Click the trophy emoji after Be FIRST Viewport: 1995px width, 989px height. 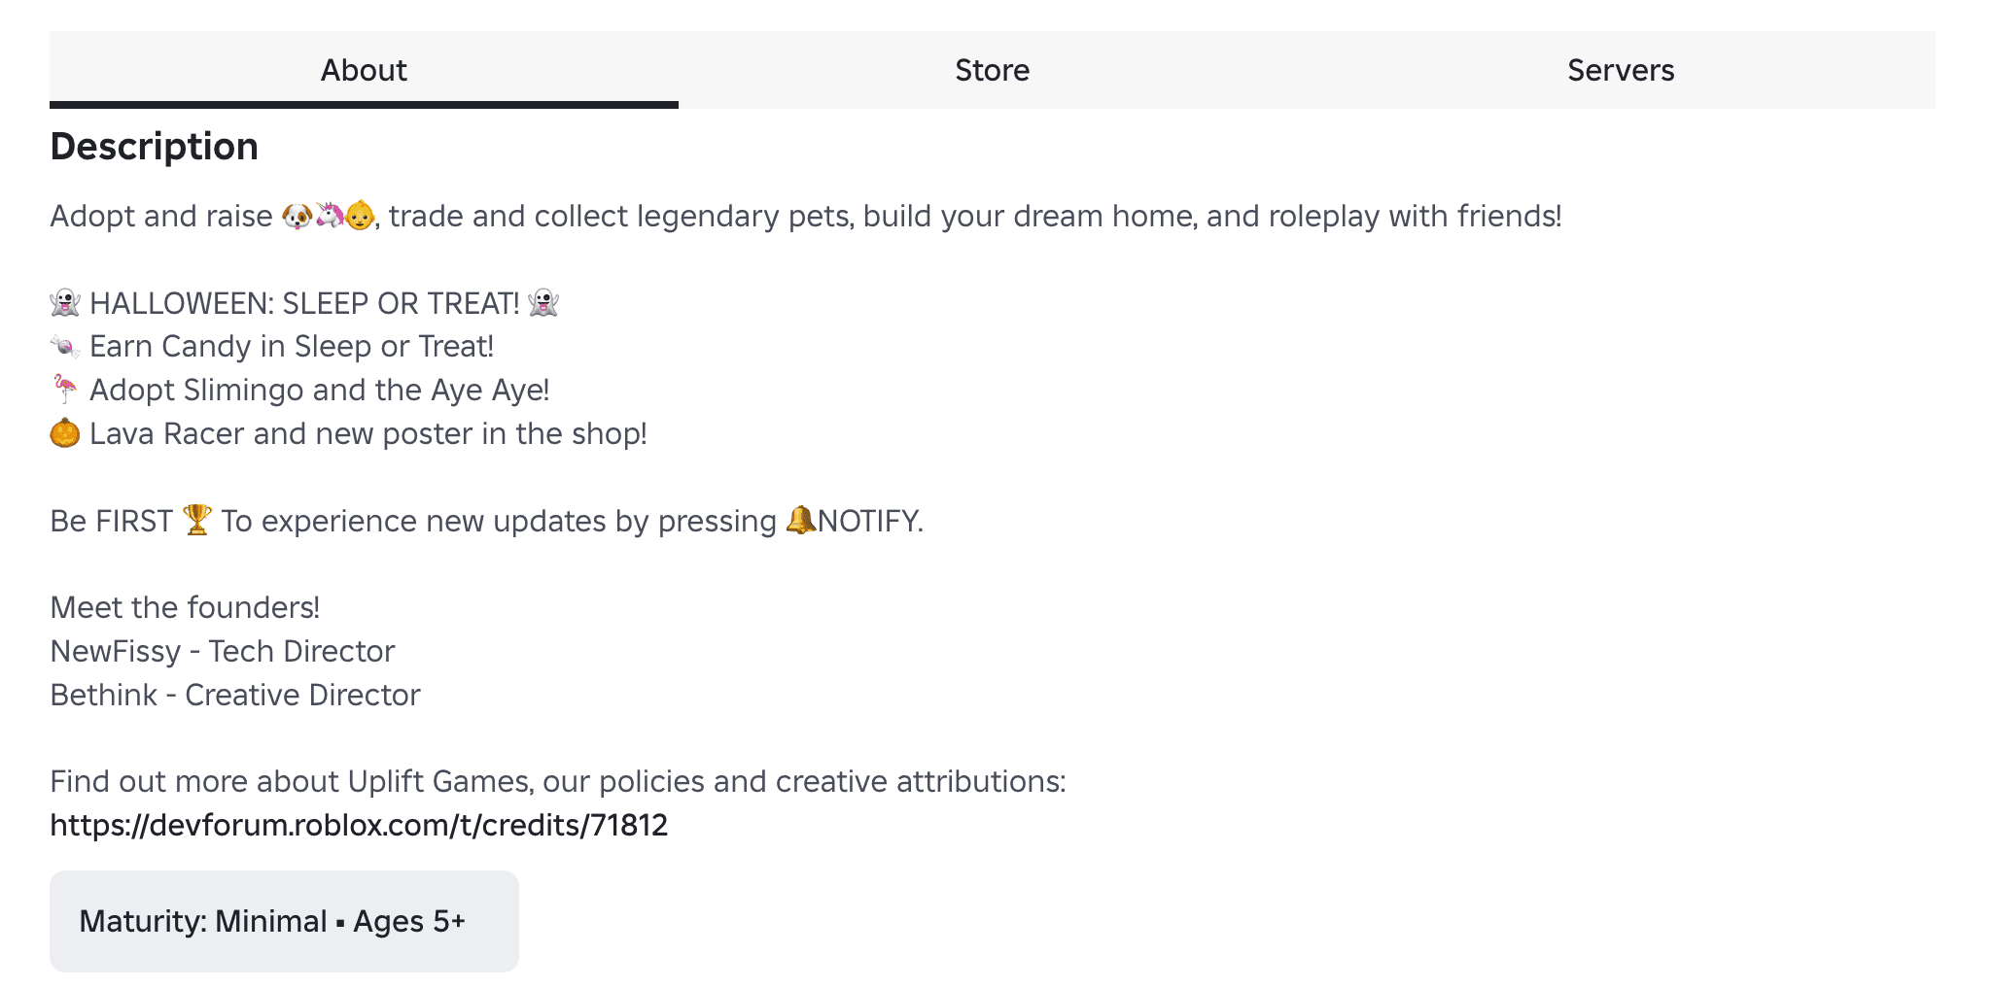point(198,520)
